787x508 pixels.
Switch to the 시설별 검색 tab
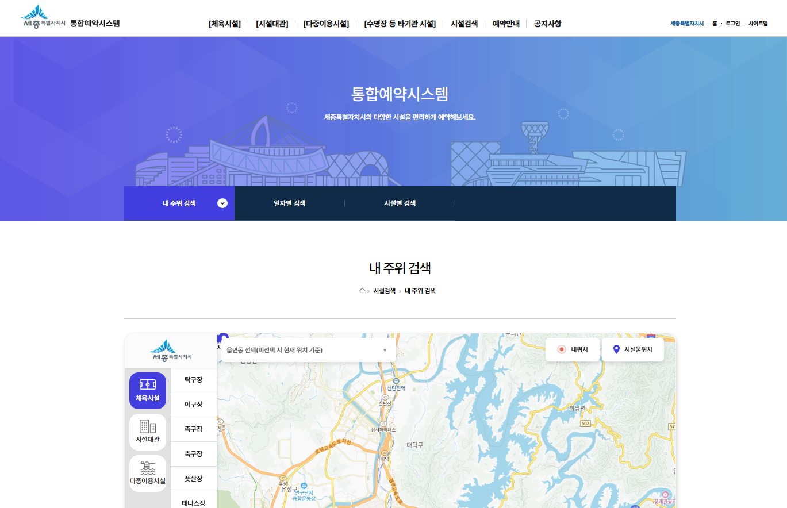pos(400,203)
